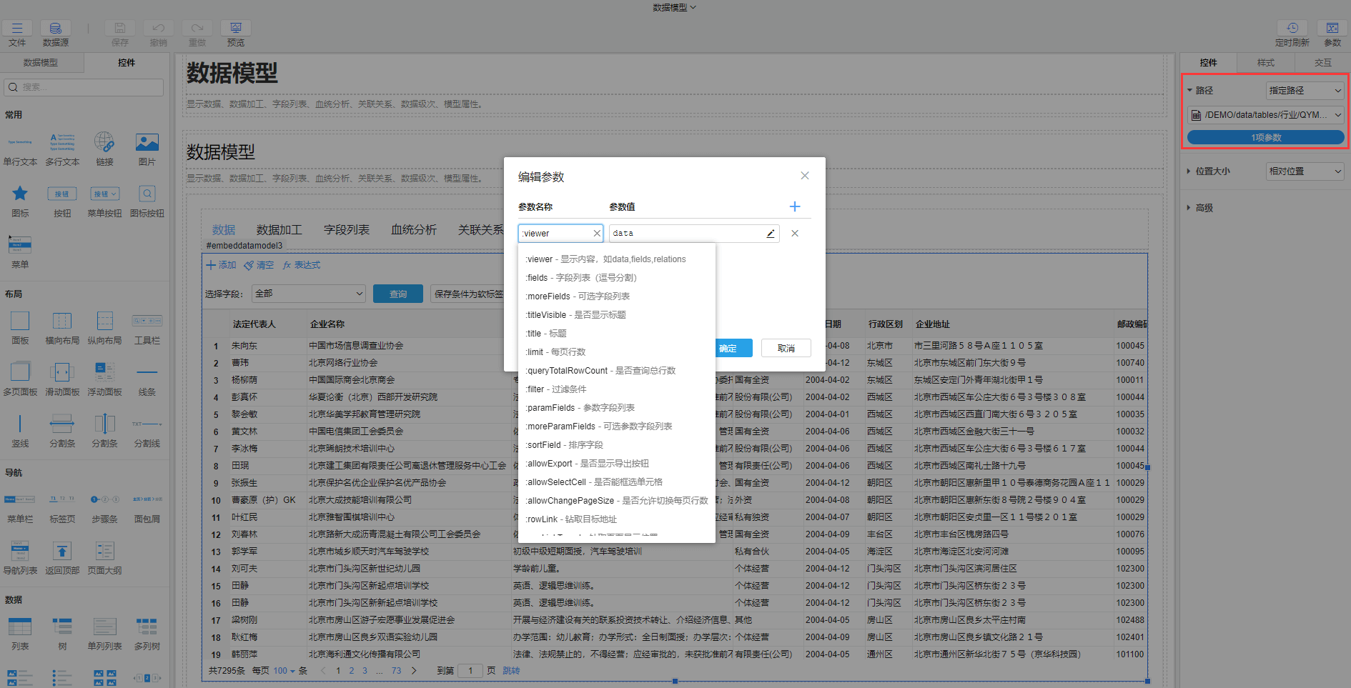Expand the 位置大小 section

click(x=1212, y=171)
